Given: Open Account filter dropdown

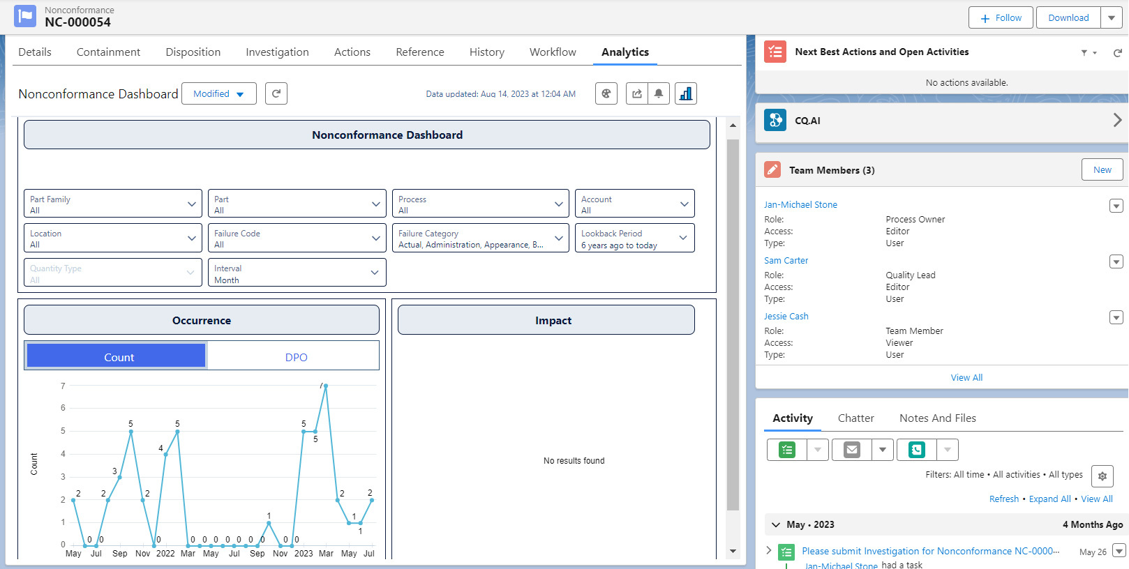Looking at the screenshot, I should point(635,204).
